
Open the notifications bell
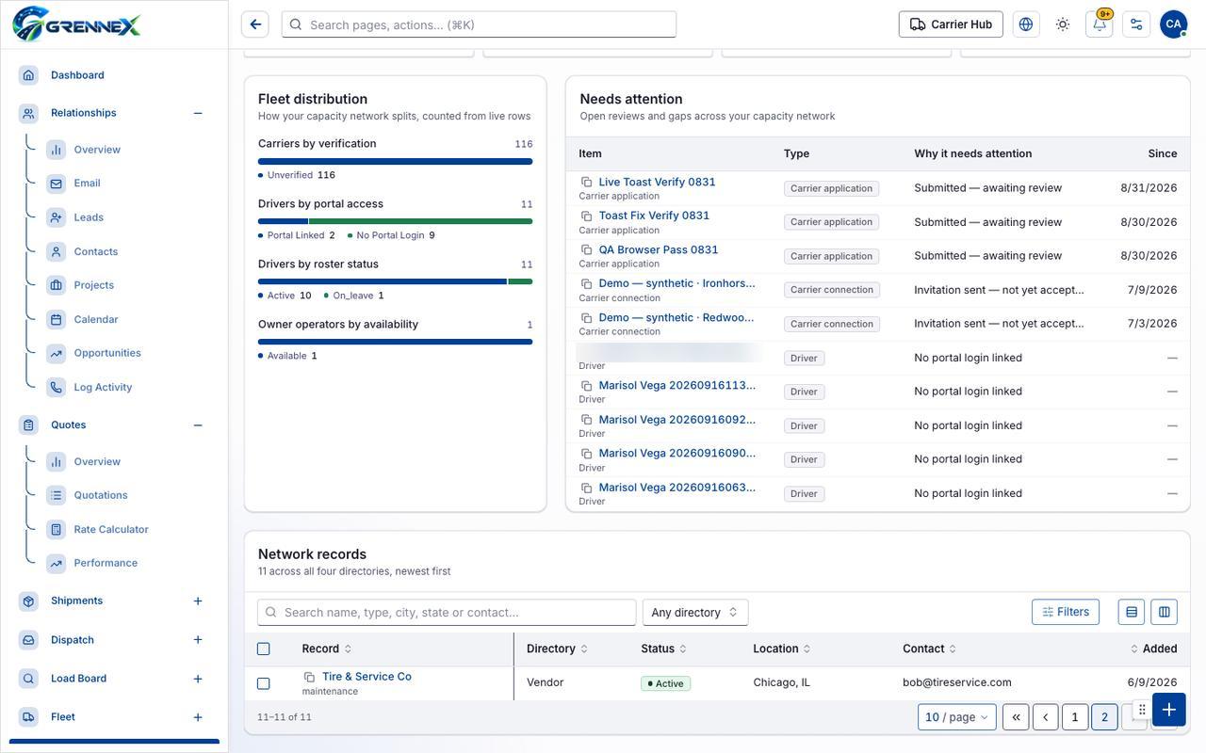[1100, 24]
